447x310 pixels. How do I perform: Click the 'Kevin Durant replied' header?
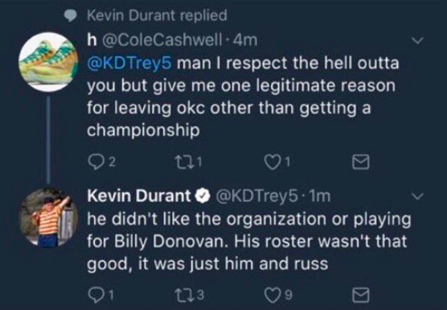pyautogui.click(x=157, y=15)
